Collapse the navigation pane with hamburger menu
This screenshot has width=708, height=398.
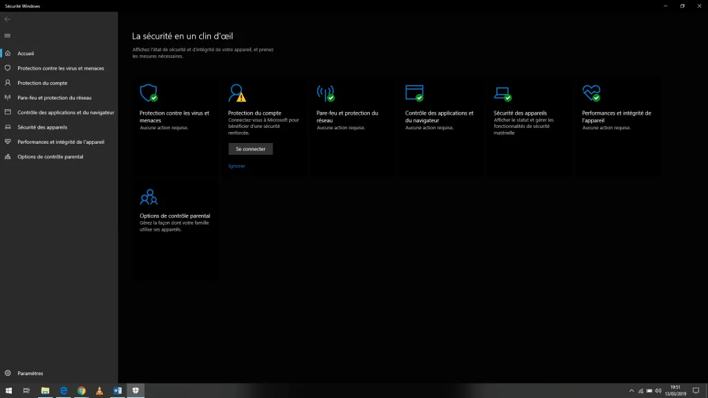pos(8,35)
